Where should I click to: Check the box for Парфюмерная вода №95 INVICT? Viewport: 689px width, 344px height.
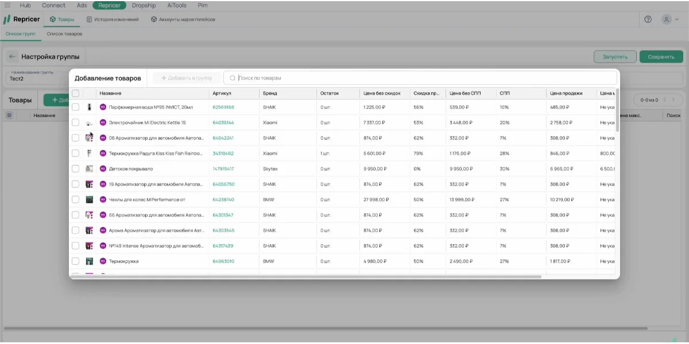pos(75,107)
